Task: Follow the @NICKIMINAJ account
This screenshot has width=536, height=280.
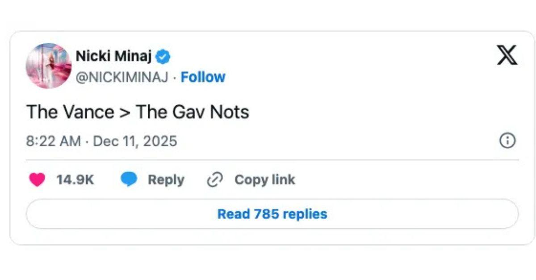Action: pyautogui.click(x=203, y=77)
